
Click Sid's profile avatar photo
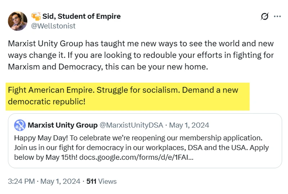coord(18,21)
